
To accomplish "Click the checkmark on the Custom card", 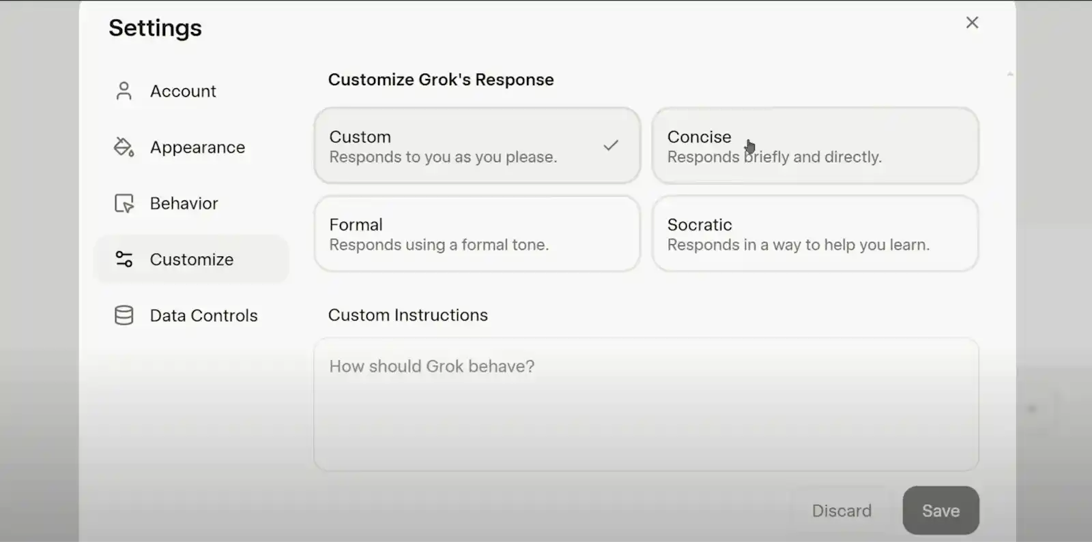I will pos(611,145).
